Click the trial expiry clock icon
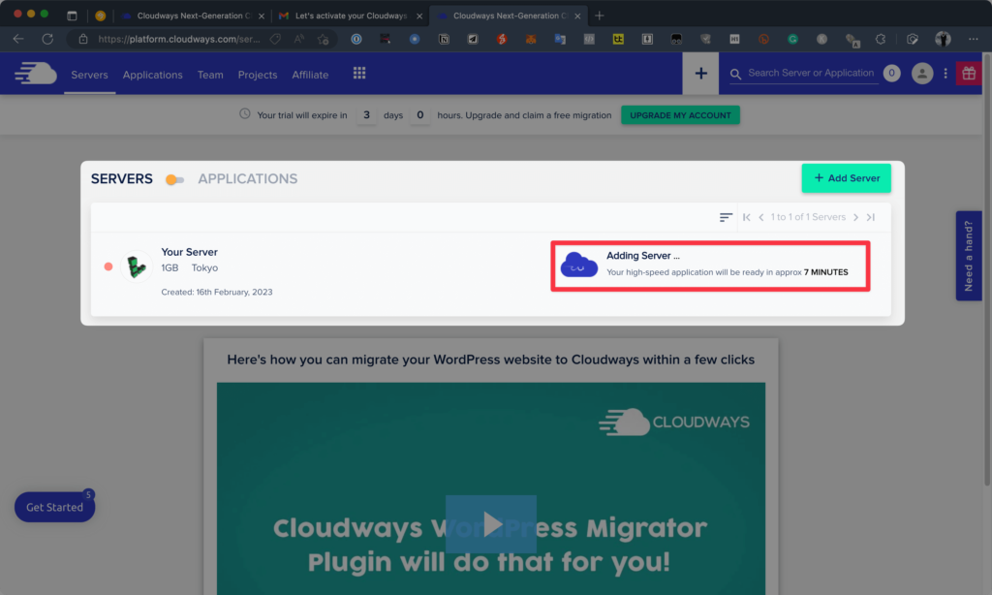The width and height of the screenshot is (992, 595). (x=245, y=114)
